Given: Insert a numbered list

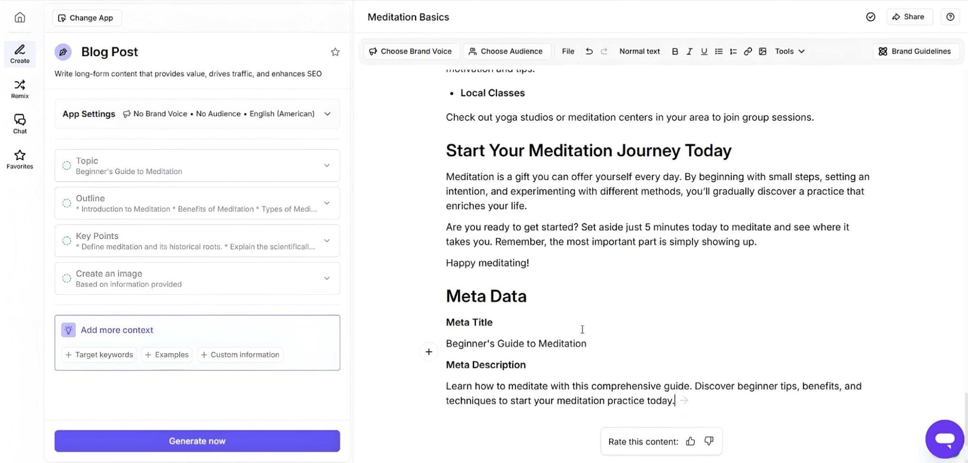Looking at the screenshot, I should [x=733, y=51].
